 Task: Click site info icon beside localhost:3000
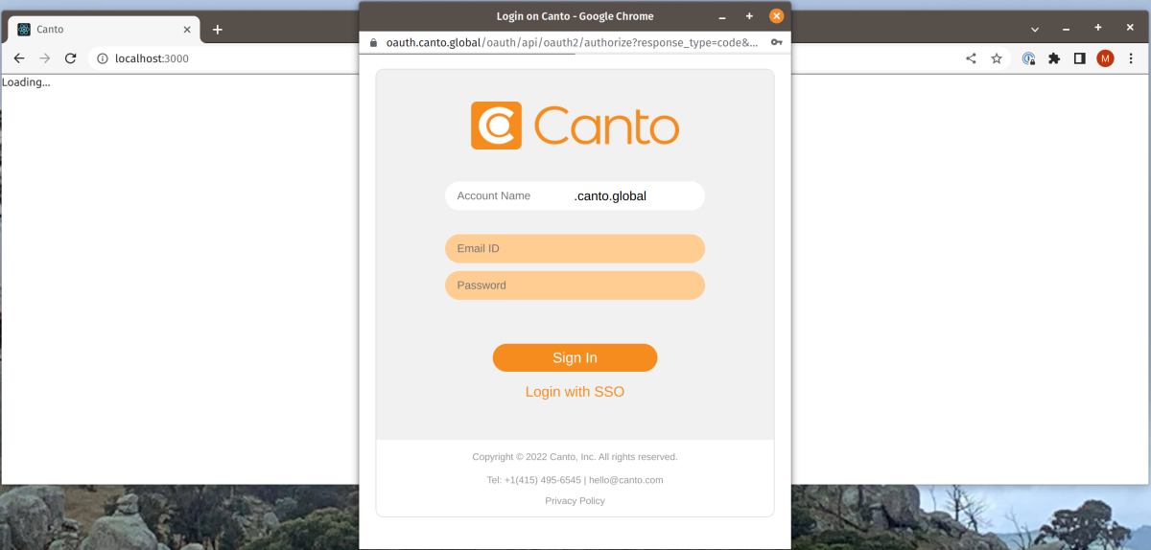(103, 58)
